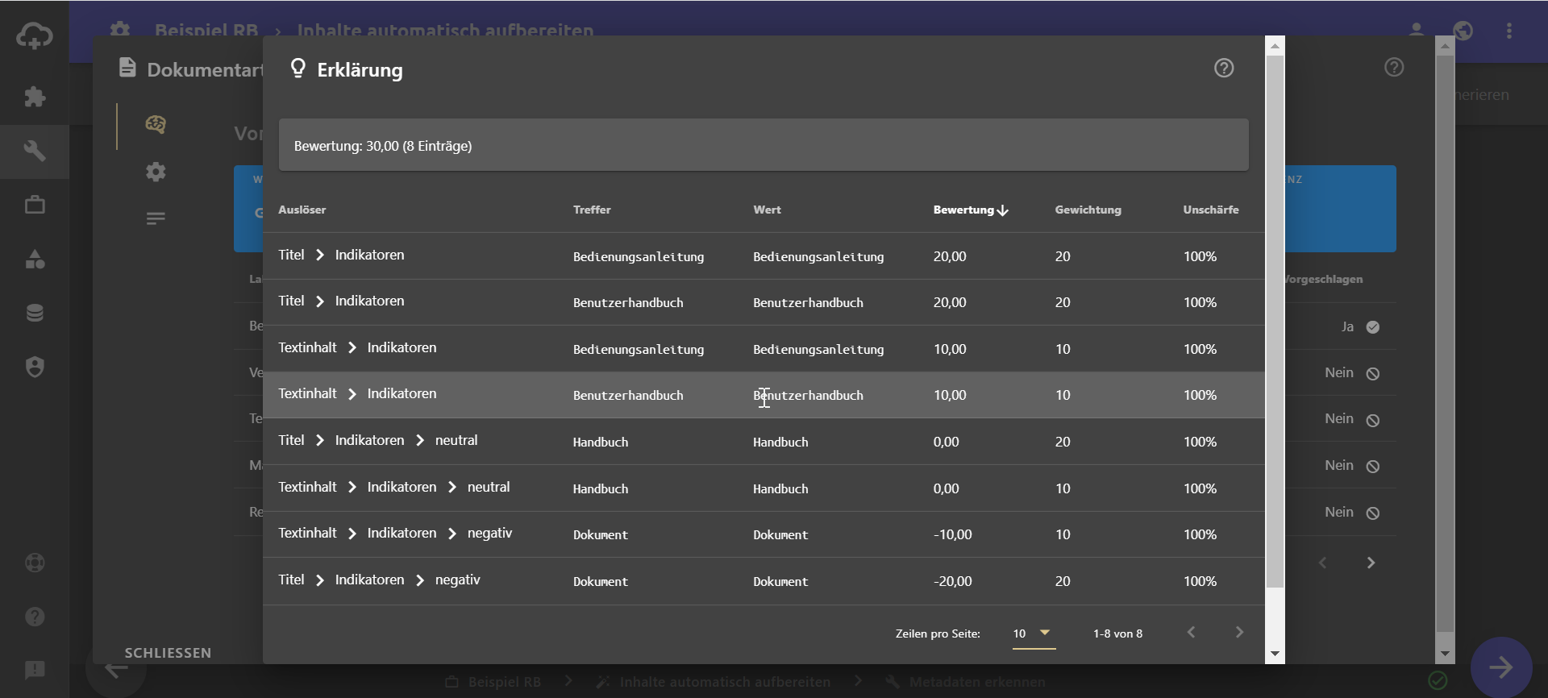Click highlighted Textinhalt row Benutzerhandbuch Wert
The image size is (1548, 698).
tap(808, 396)
